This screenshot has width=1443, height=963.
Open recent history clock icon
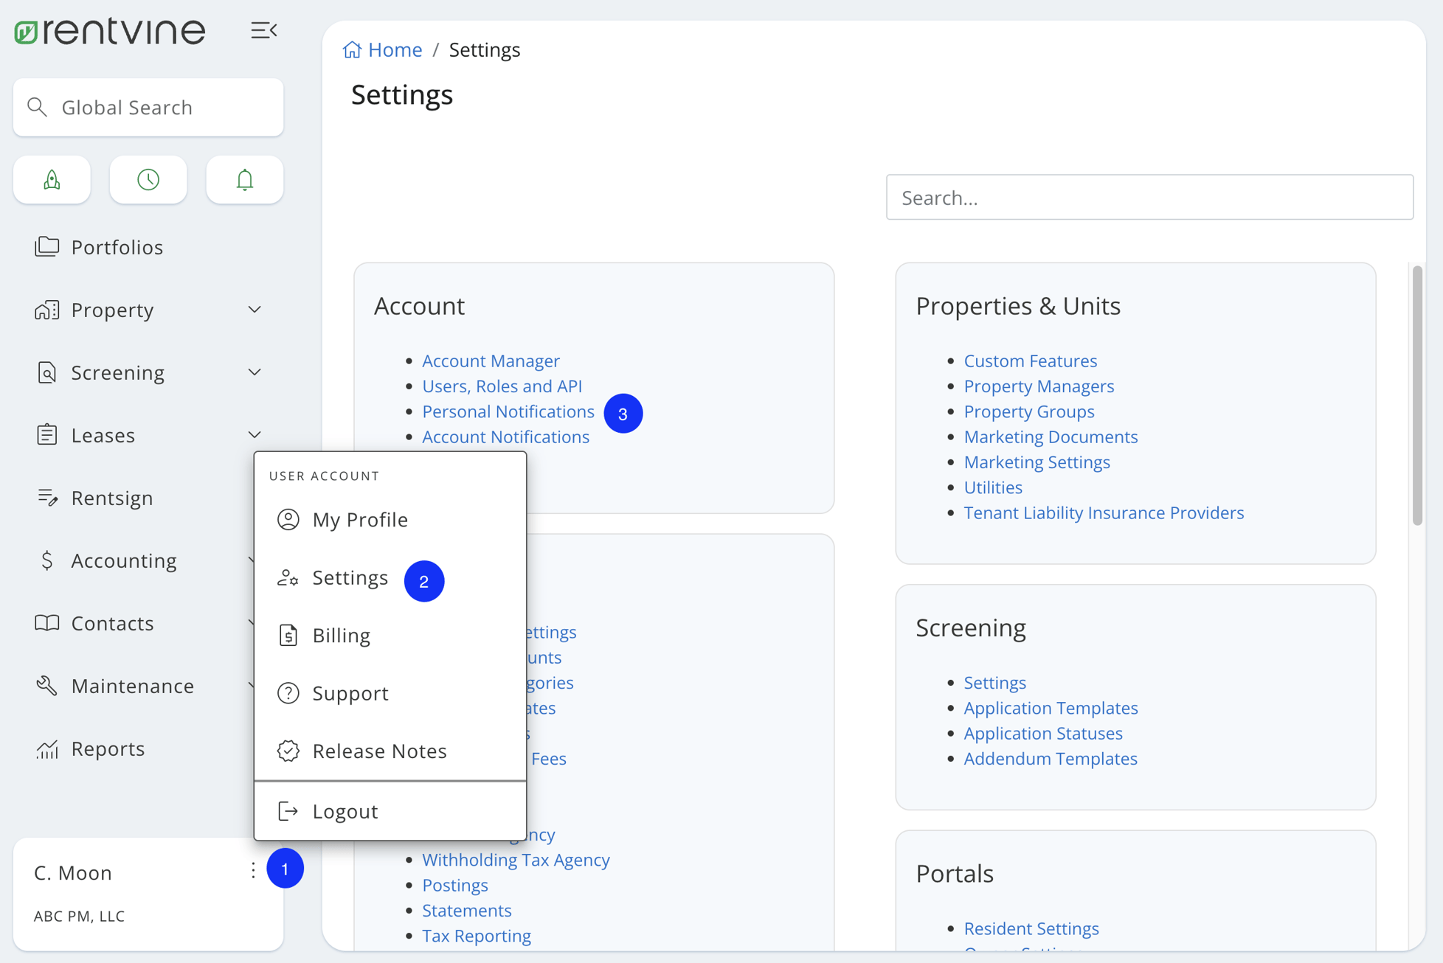tap(148, 179)
